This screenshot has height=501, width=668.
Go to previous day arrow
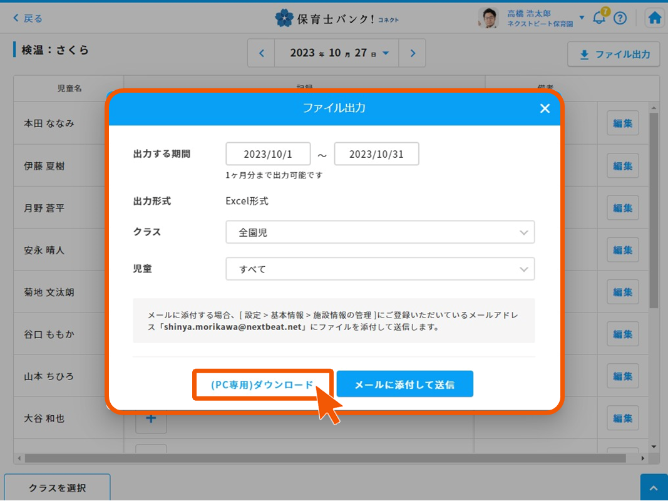tap(262, 53)
